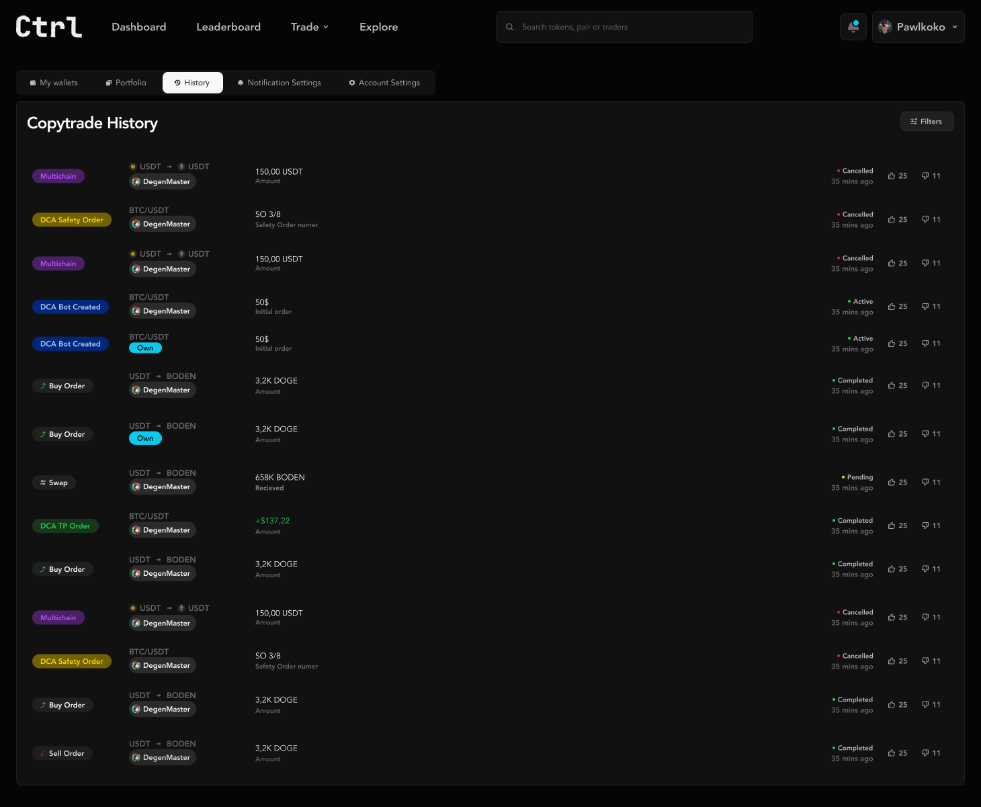Click the DCA Bot Created badge with Own tag
The width and height of the screenshot is (981, 807).
(x=71, y=343)
